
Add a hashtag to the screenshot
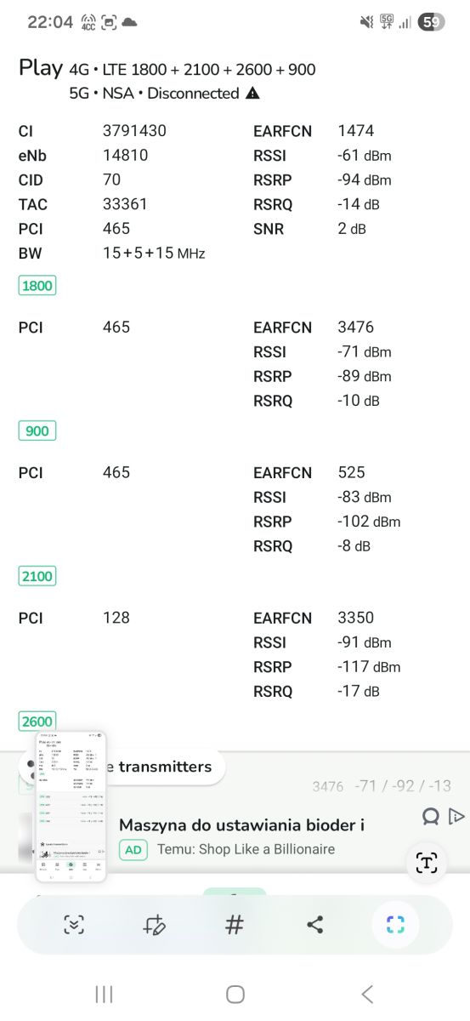point(235,925)
